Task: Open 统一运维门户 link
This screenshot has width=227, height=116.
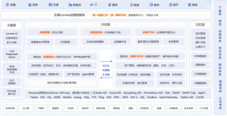Action: coord(101,15)
